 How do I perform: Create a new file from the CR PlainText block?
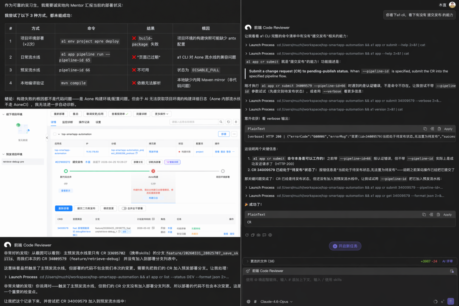[438, 215]
